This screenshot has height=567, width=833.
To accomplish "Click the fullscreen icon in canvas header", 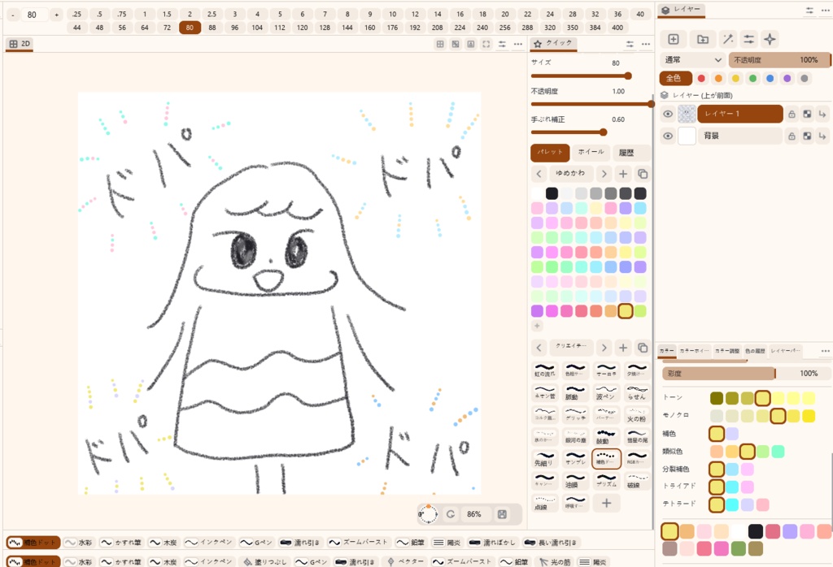I will pyautogui.click(x=486, y=45).
